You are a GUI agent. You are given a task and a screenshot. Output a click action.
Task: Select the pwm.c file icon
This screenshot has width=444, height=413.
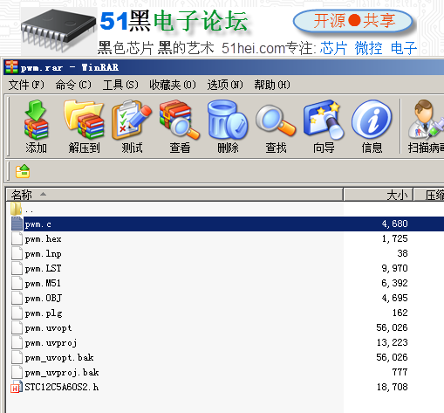(x=17, y=224)
